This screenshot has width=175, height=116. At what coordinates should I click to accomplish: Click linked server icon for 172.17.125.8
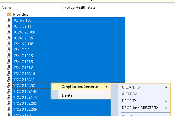pos(9,68)
